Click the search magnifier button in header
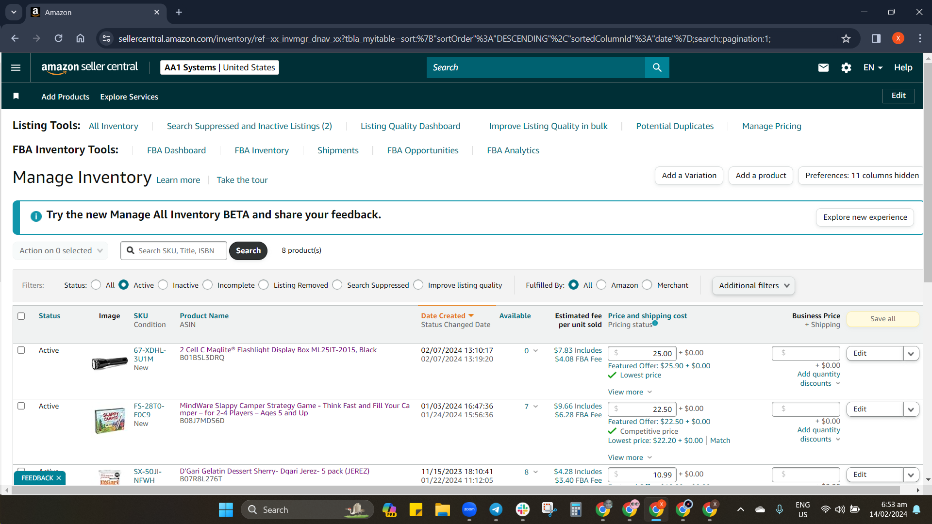Screen dimensions: 932x524 pos(657,67)
